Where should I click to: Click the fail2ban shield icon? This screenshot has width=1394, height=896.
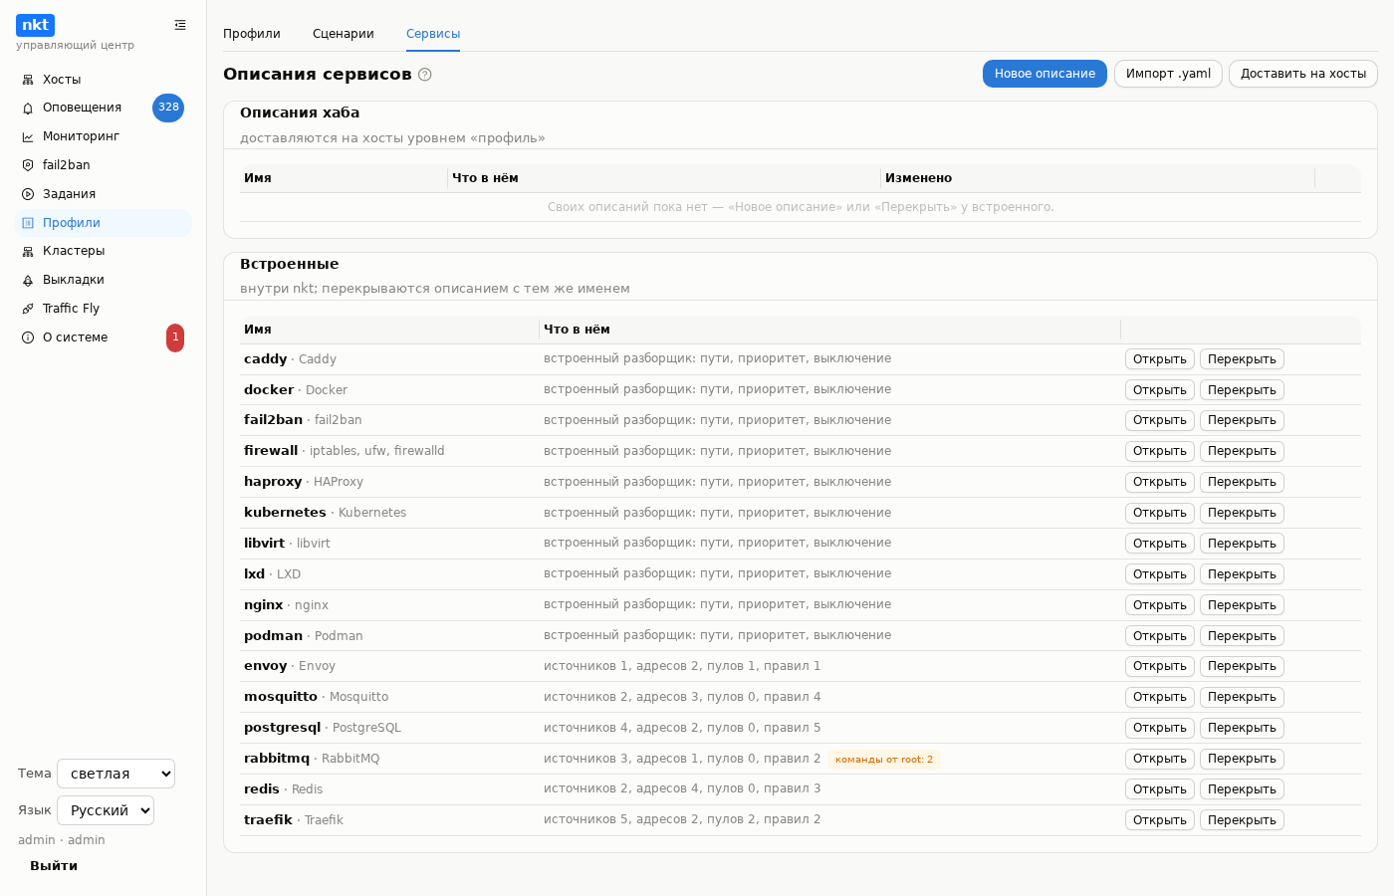(x=28, y=165)
